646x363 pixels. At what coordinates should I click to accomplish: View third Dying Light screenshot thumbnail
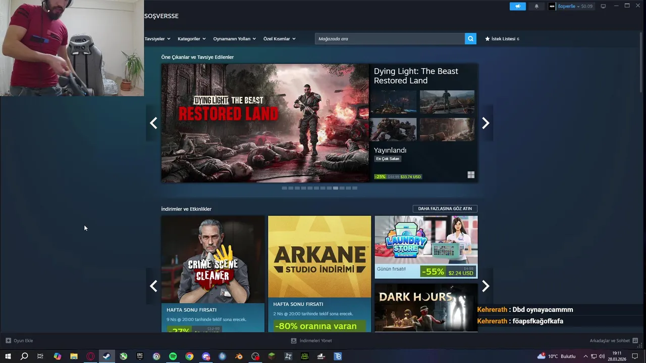(x=393, y=130)
